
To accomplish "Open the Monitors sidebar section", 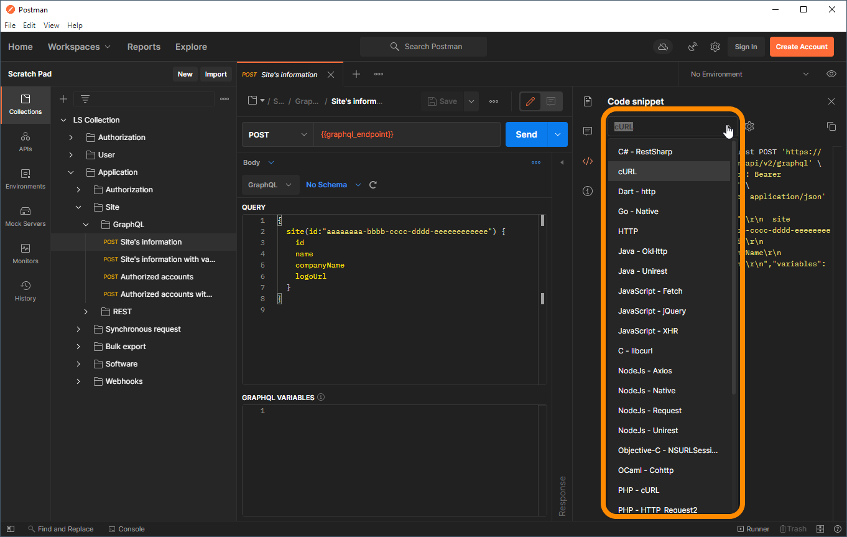I will point(25,254).
